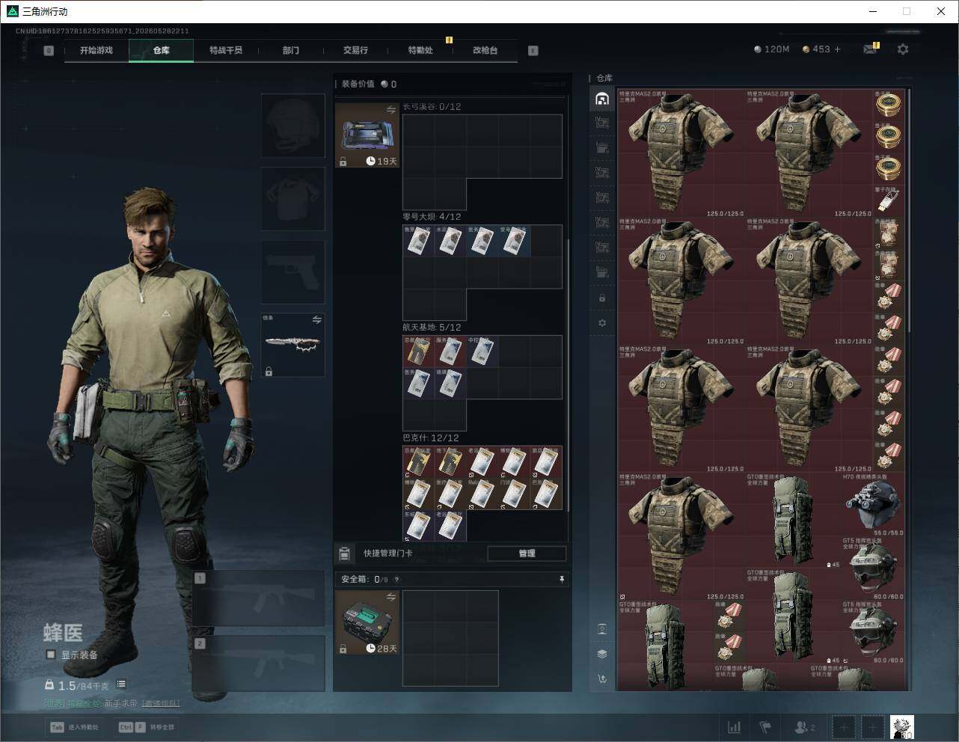Click the 120M currency balance
The width and height of the screenshot is (959, 742).
pos(772,49)
